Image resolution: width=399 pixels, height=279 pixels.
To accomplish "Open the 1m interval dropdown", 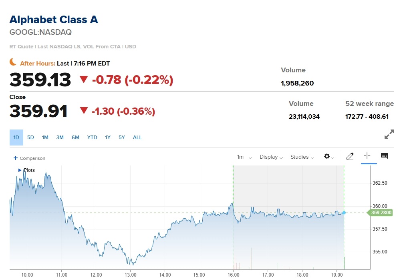I will tap(244, 157).
